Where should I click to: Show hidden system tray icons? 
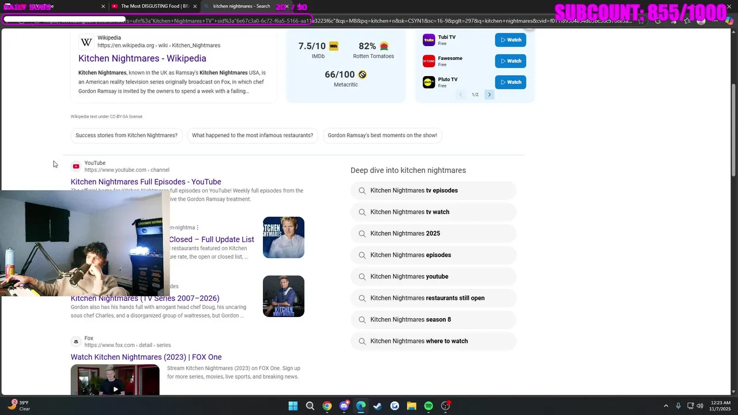click(666, 406)
